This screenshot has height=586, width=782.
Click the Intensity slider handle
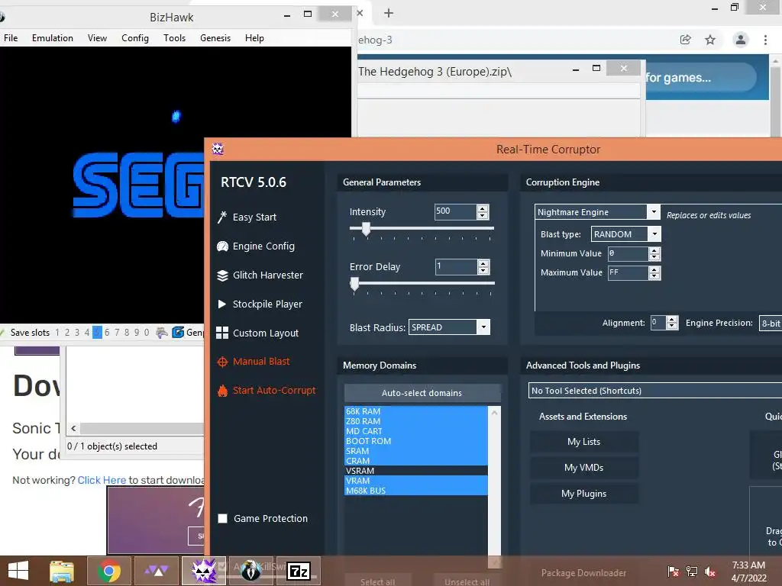pyautogui.click(x=366, y=229)
